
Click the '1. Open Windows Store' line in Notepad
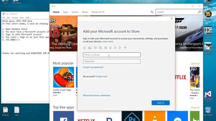point(15,29)
